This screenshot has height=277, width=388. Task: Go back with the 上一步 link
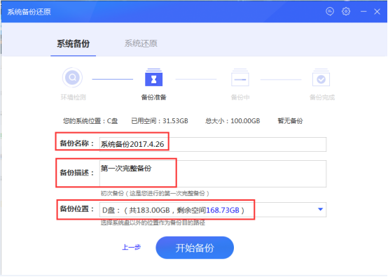pos(132,247)
